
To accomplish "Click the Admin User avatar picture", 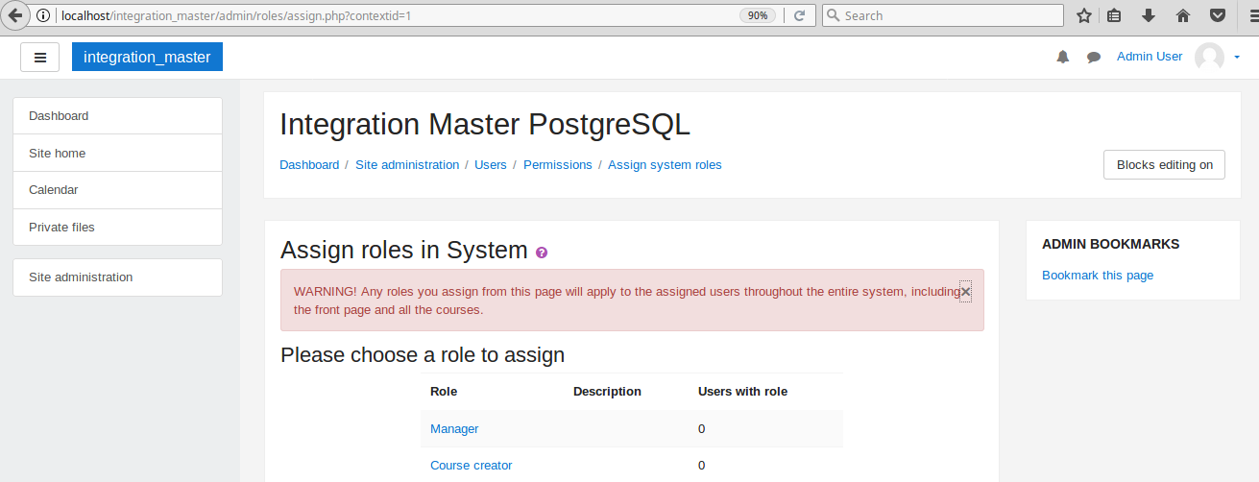I will [x=1209, y=57].
